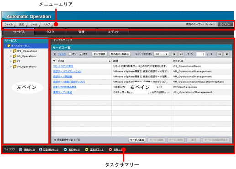Screen dimensions: 236x169
Task: Click the 失敗 red error icon
Action: 110,149
